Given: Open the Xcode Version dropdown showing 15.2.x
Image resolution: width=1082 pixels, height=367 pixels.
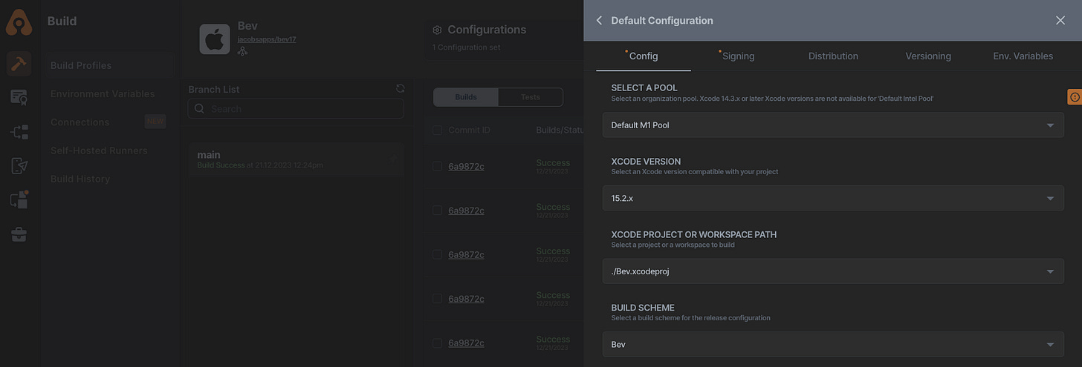Looking at the screenshot, I should (833, 198).
